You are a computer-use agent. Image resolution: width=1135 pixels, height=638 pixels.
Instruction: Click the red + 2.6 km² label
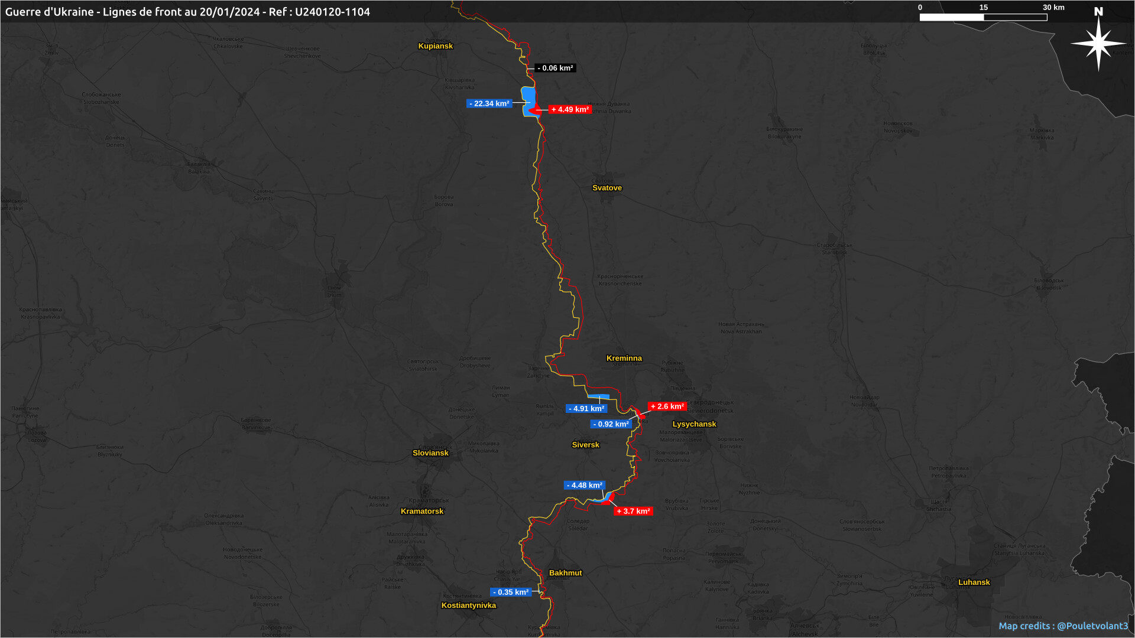[x=667, y=406]
